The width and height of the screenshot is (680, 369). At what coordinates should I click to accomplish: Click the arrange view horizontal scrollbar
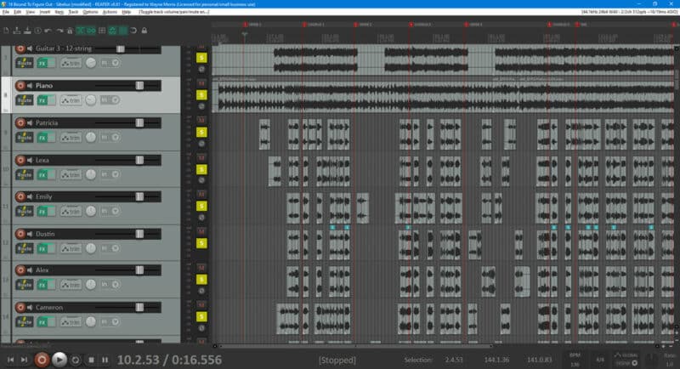pos(355,346)
